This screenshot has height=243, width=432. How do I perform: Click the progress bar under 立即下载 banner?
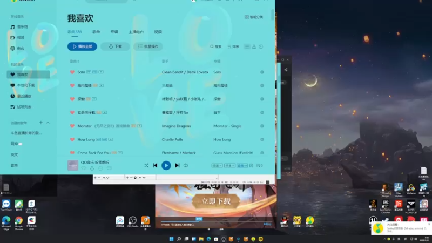click(x=215, y=221)
